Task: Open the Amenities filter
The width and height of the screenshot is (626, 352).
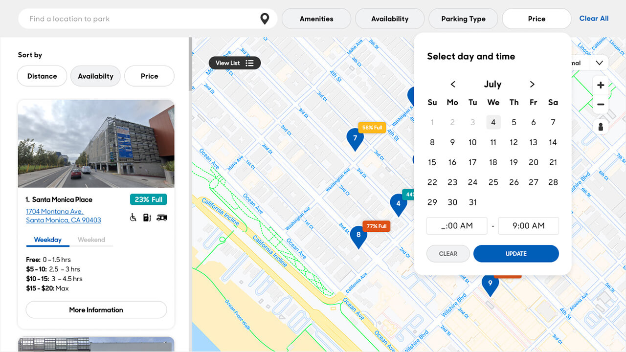Action: pos(316,19)
